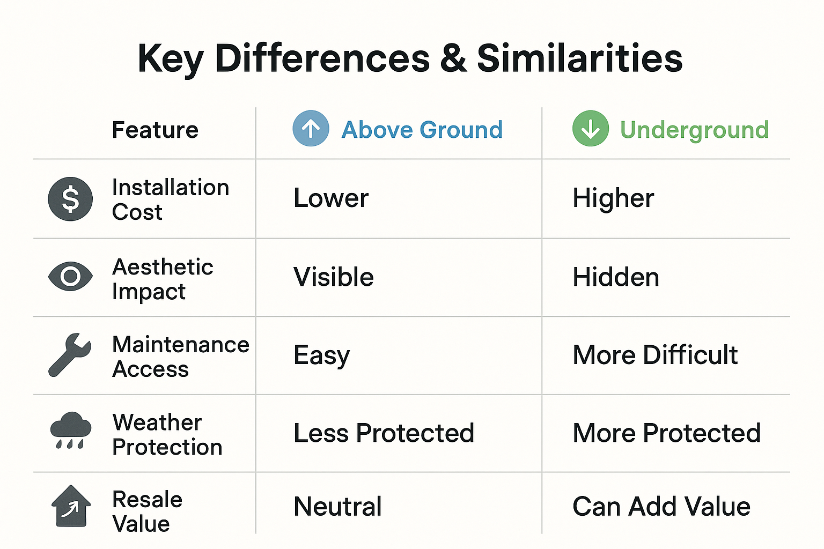Click the Less Protected weather cell

[384, 433]
